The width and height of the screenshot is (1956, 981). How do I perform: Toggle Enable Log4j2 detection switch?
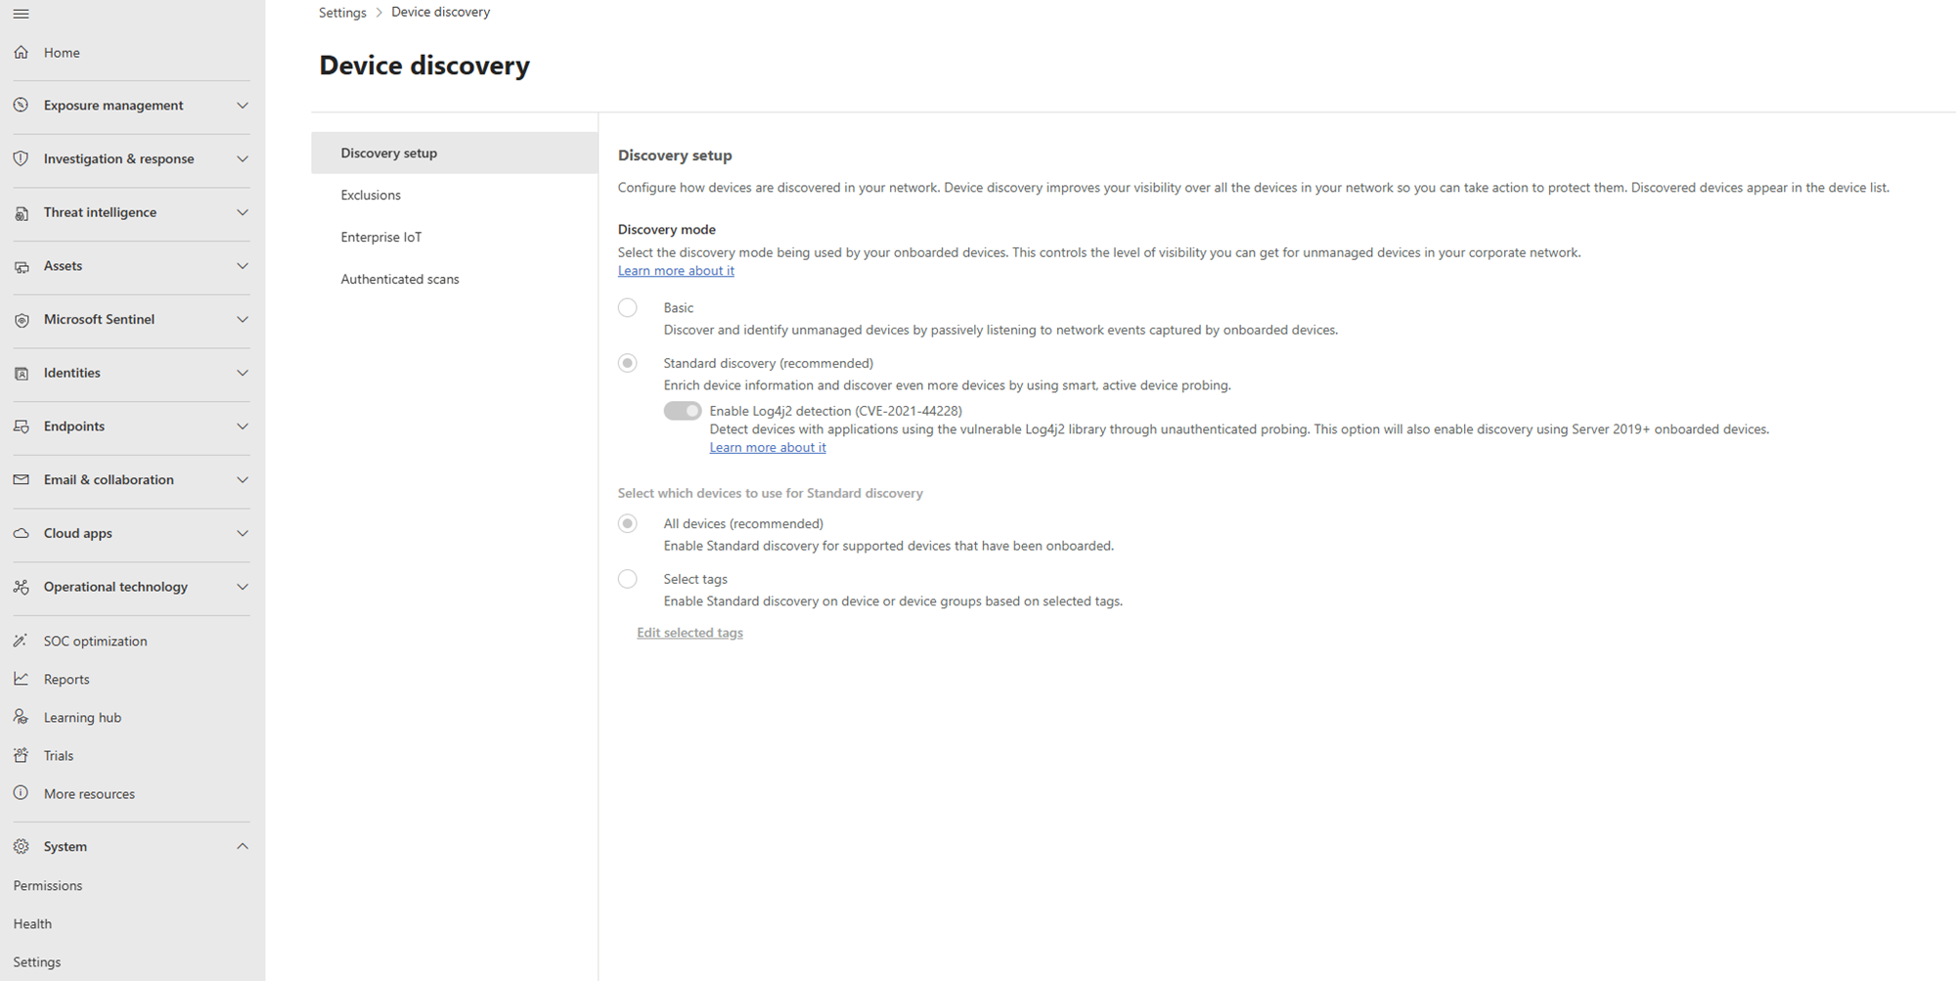(683, 411)
